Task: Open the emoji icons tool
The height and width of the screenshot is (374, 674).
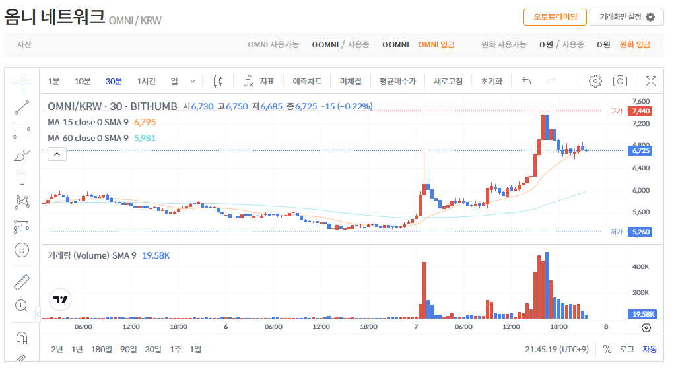Action: point(22,250)
